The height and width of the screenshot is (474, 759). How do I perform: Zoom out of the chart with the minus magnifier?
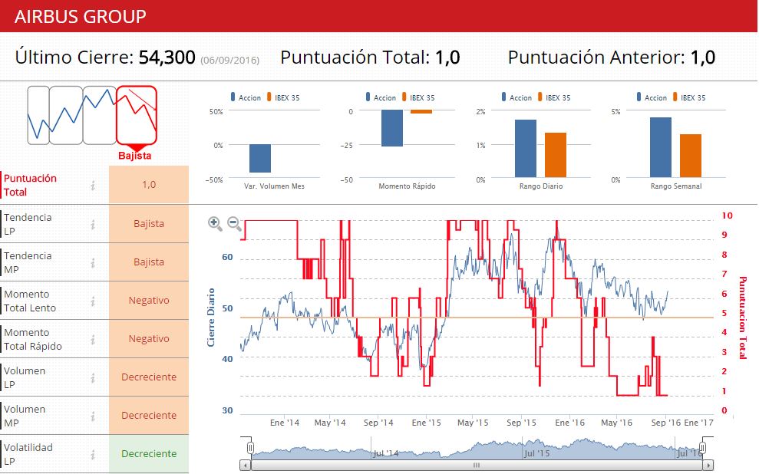(x=234, y=223)
